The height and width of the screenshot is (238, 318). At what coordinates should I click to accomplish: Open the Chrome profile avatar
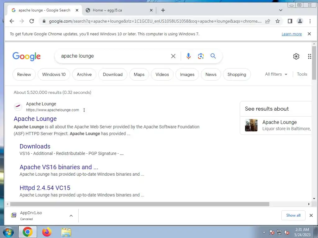click(300, 21)
